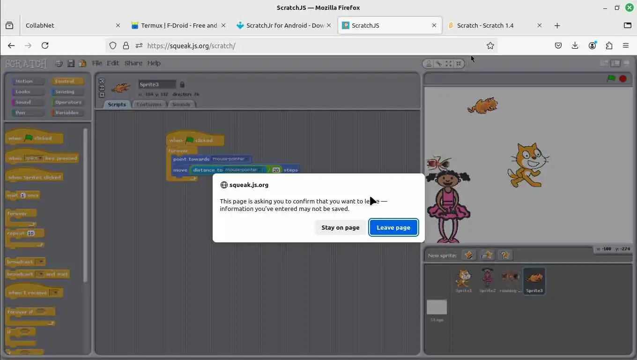Select the delete scissors tool
The width and height of the screenshot is (637, 360).
pyautogui.click(x=439, y=64)
